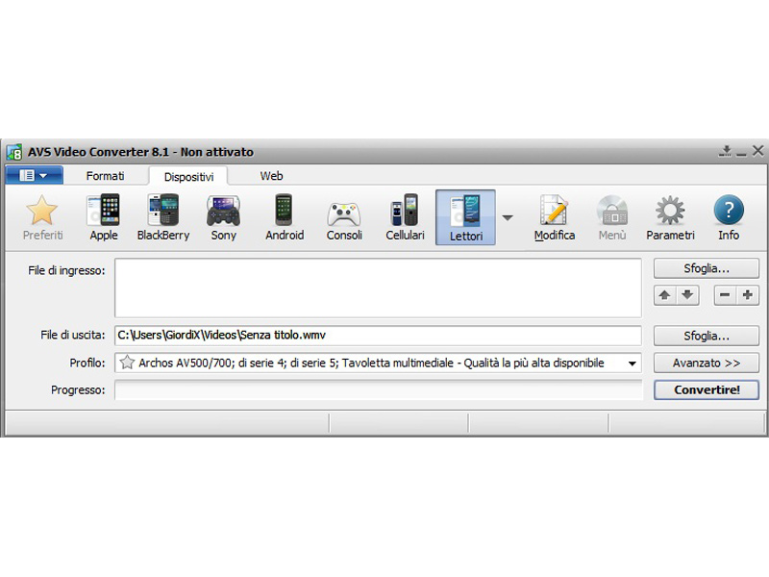Choose the BlackBerry device category
The height and width of the screenshot is (577, 769).
click(x=162, y=216)
